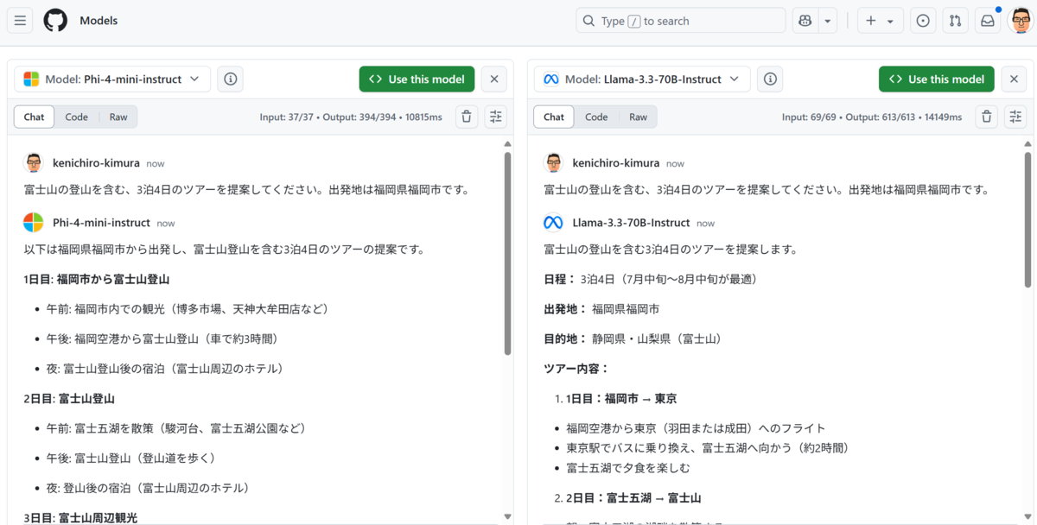This screenshot has height=525, width=1037.
Task: Close the Llama-3.3-70B-Instruct panel
Action: tap(1015, 79)
